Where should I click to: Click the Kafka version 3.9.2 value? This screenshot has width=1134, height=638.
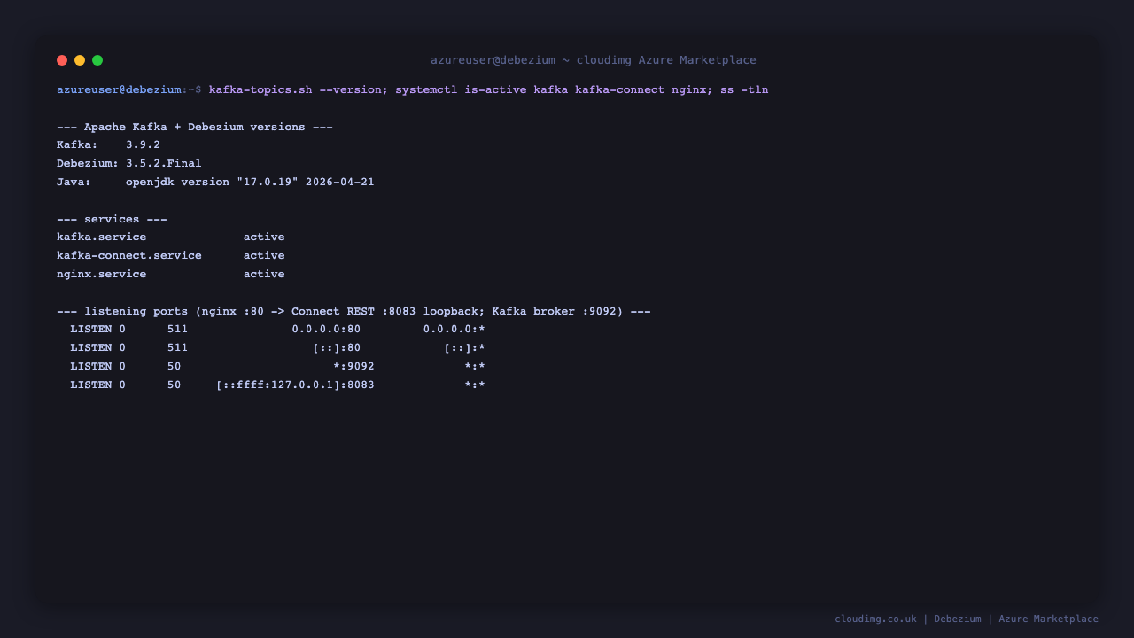143,144
